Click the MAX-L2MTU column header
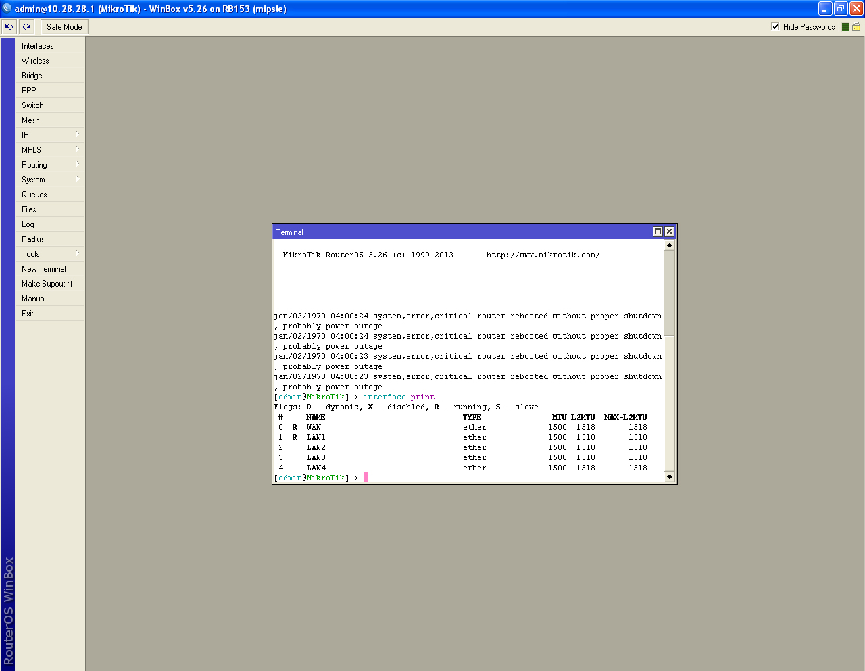Screen dimensions: 865x671 pyautogui.click(x=626, y=417)
